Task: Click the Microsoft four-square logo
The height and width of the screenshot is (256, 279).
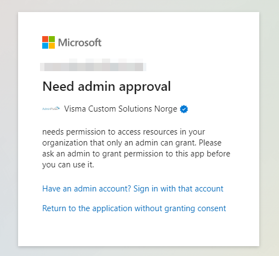Action: tap(48, 42)
